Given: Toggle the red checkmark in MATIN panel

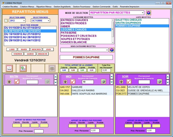Looking at the screenshot, I should [17, 81].
